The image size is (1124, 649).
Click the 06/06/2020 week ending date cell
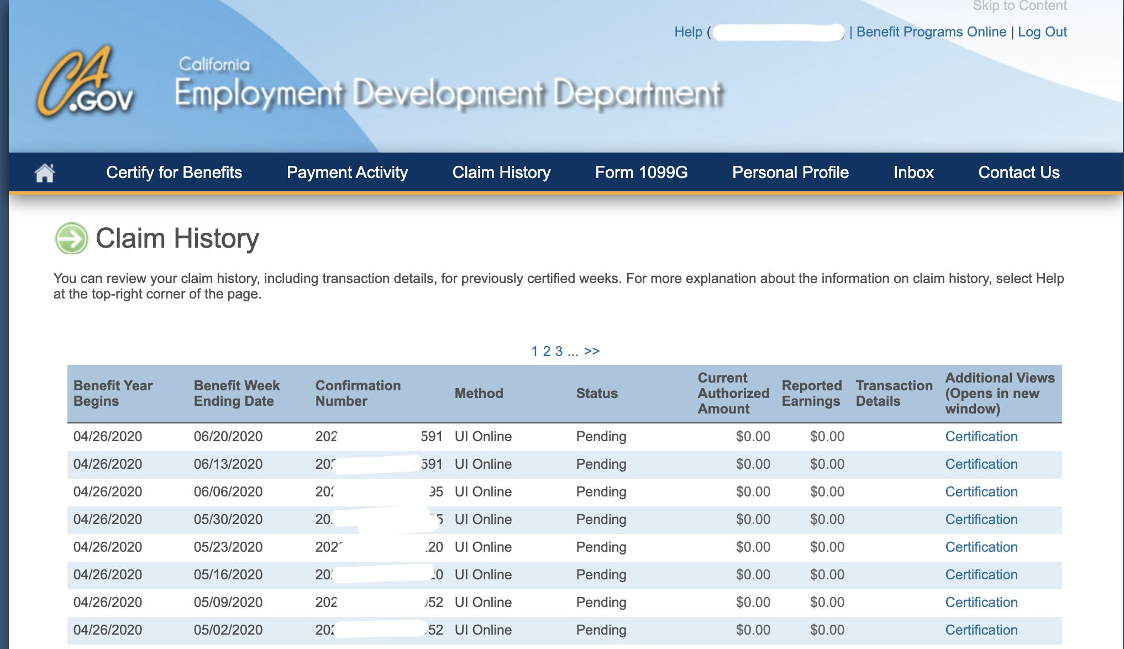pos(228,492)
